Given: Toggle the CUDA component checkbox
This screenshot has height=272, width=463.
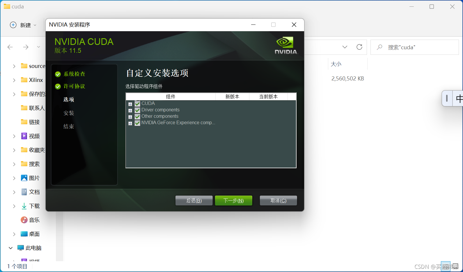Looking at the screenshot, I should 138,104.
